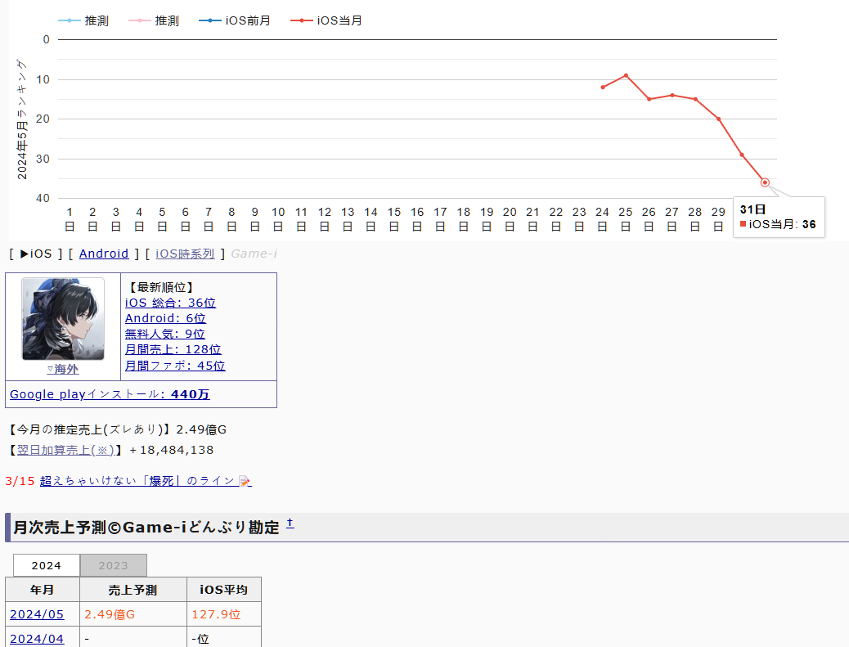Toggle the pink 推測 legend series

click(154, 20)
